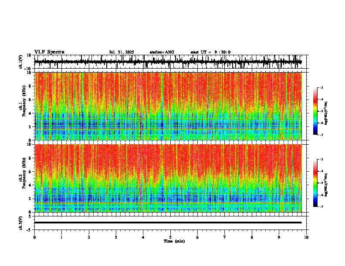This screenshot has height=266, width=345.
Task: Click time axis tick label "3"
Action: point(116,237)
